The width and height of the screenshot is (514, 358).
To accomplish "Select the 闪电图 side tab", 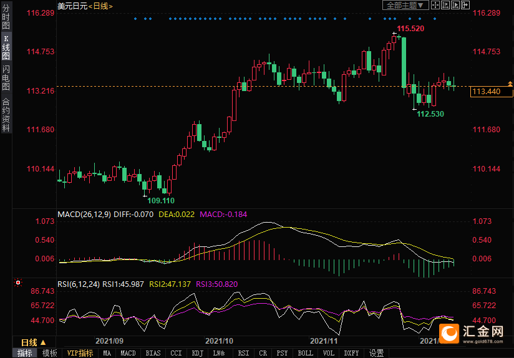I will tap(6, 78).
